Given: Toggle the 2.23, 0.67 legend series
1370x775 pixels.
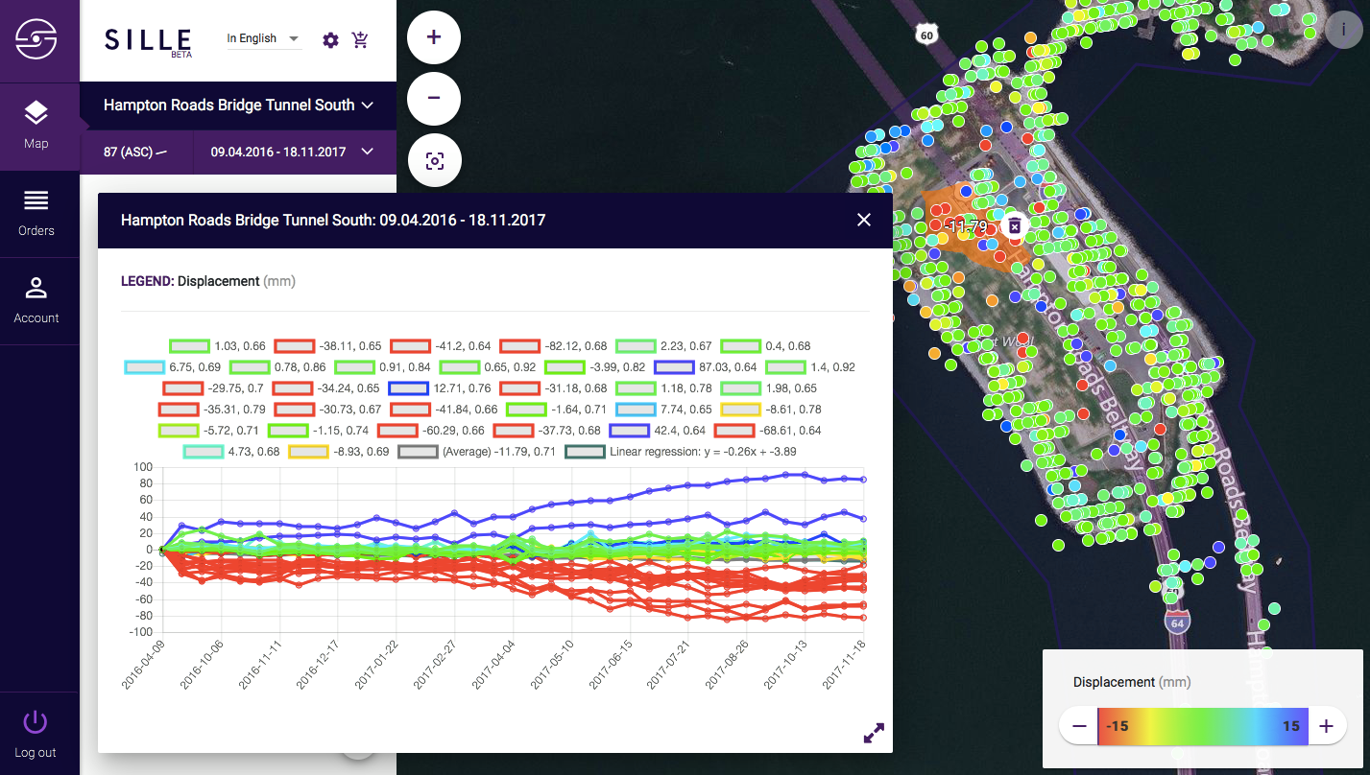Looking at the screenshot, I should (x=663, y=346).
